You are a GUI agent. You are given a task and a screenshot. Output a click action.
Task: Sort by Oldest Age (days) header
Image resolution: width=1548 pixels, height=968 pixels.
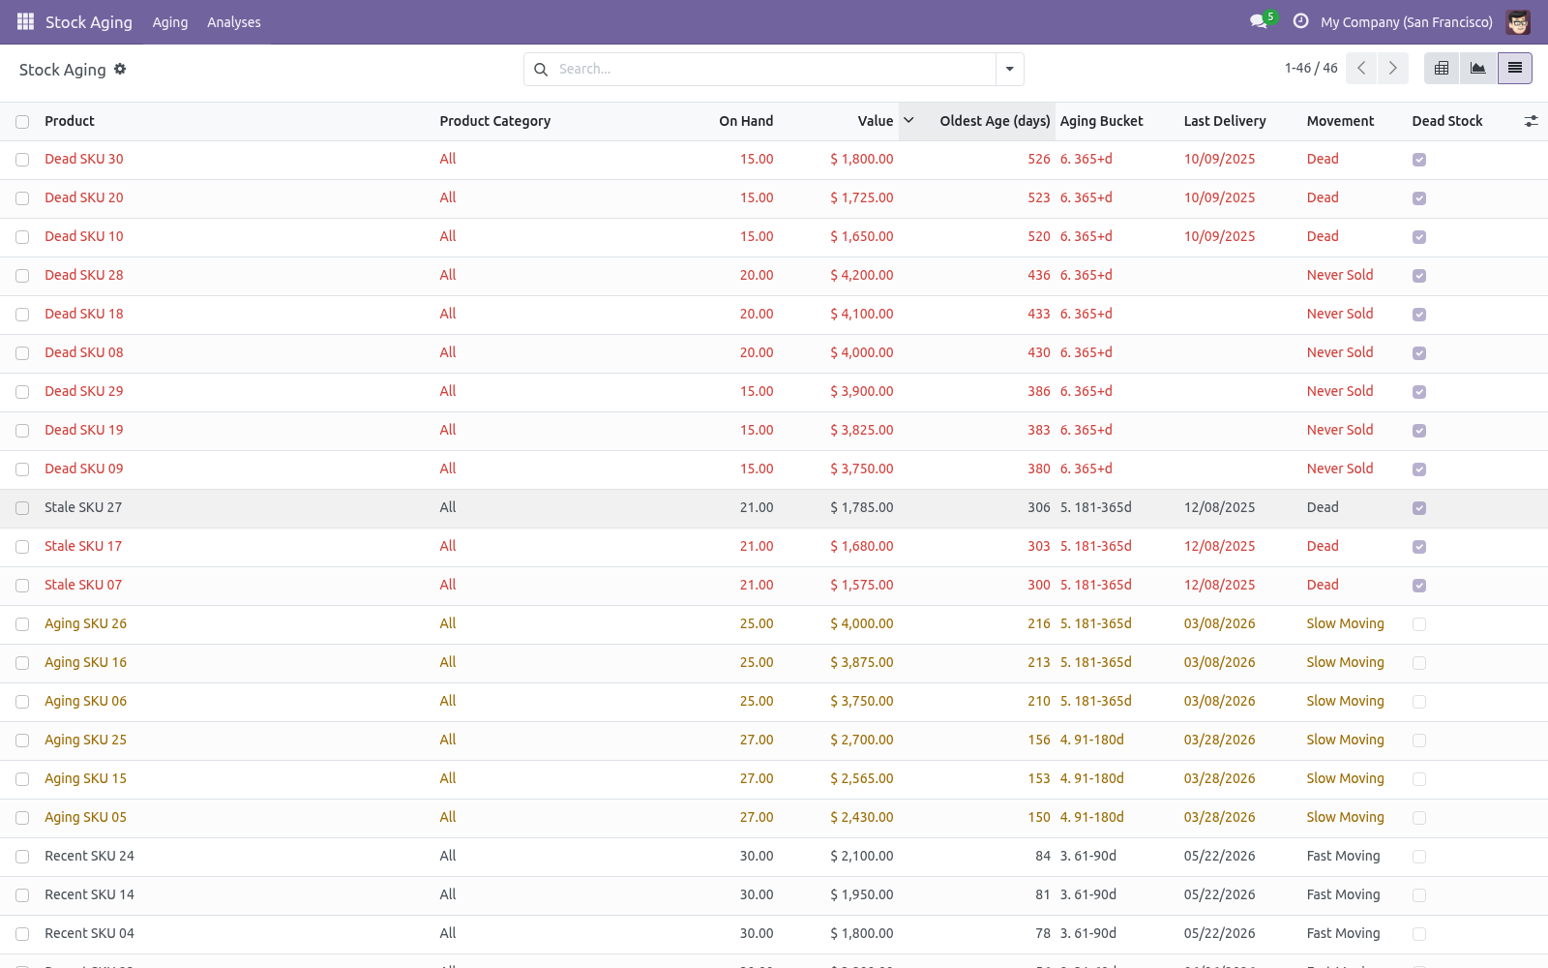tap(995, 121)
